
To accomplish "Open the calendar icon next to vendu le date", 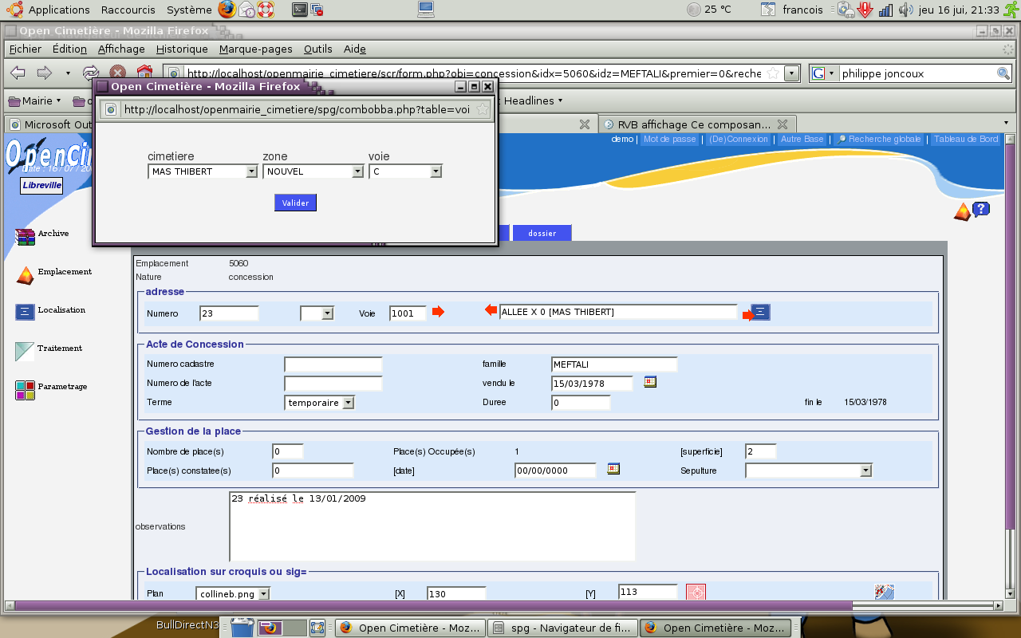I will coord(651,382).
